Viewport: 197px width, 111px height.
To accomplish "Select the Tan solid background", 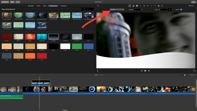I will (18, 56).
